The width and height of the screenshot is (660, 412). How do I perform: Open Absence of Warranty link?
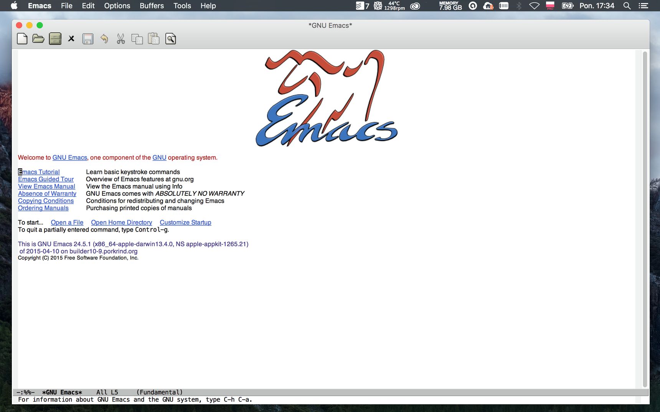pos(47,194)
